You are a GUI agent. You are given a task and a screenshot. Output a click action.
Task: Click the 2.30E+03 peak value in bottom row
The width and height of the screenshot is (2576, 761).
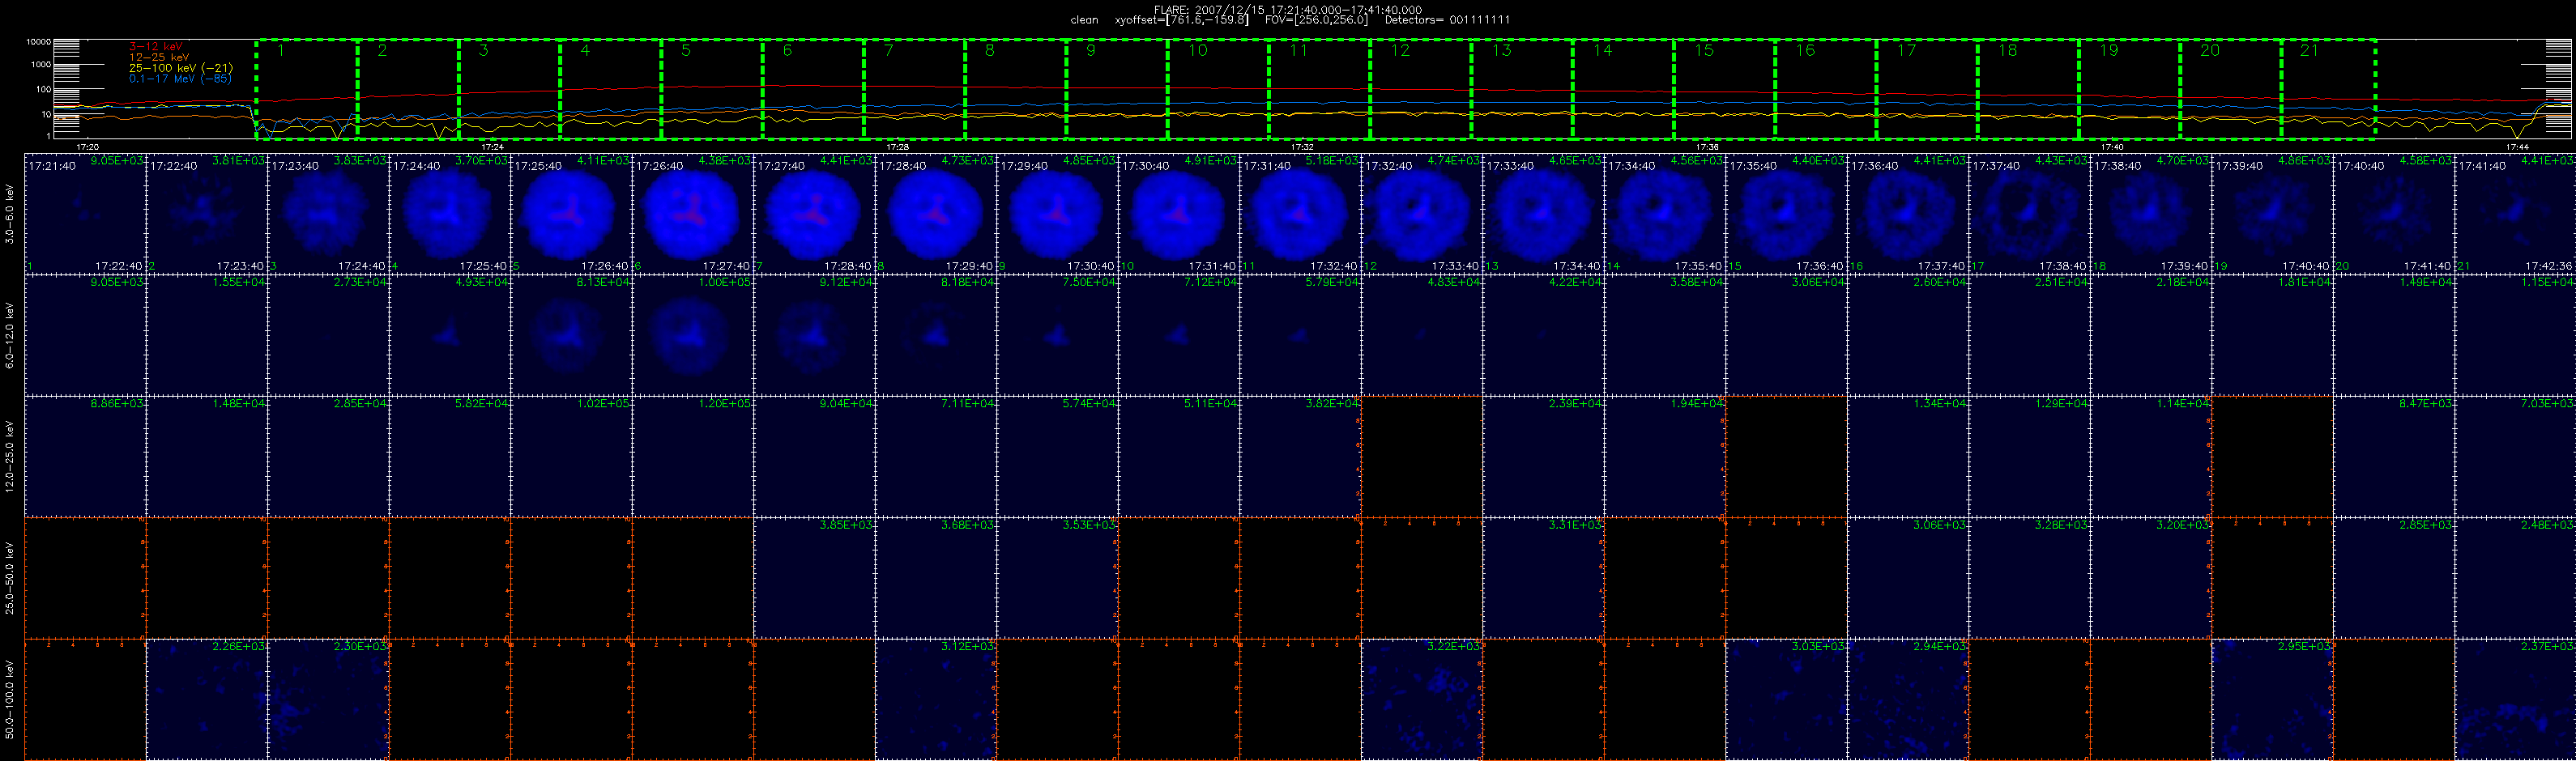(x=361, y=647)
